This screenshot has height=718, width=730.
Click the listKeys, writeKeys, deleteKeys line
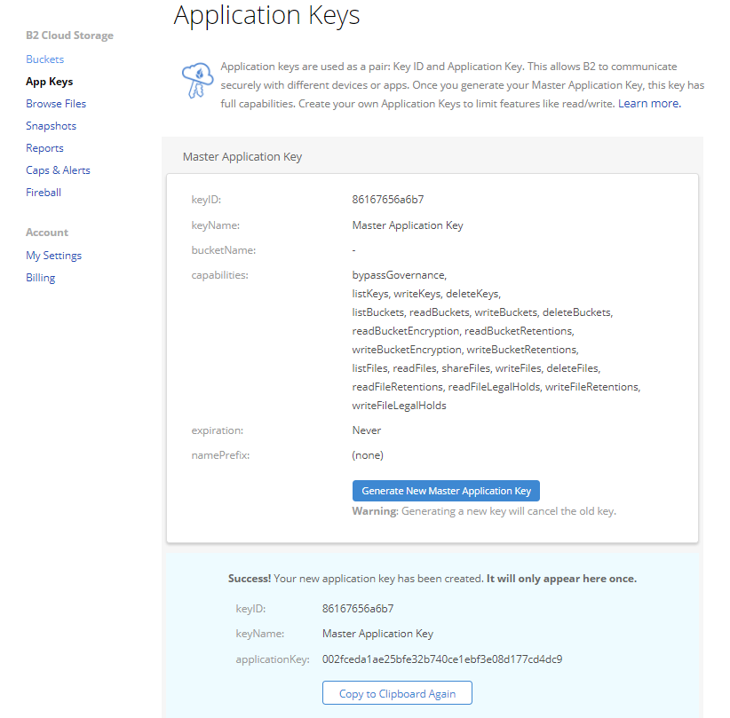(x=426, y=294)
